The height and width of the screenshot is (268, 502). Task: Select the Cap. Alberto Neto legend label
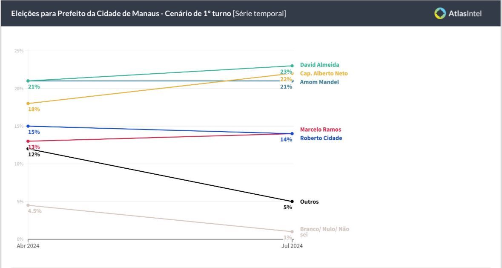[x=324, y=73]
